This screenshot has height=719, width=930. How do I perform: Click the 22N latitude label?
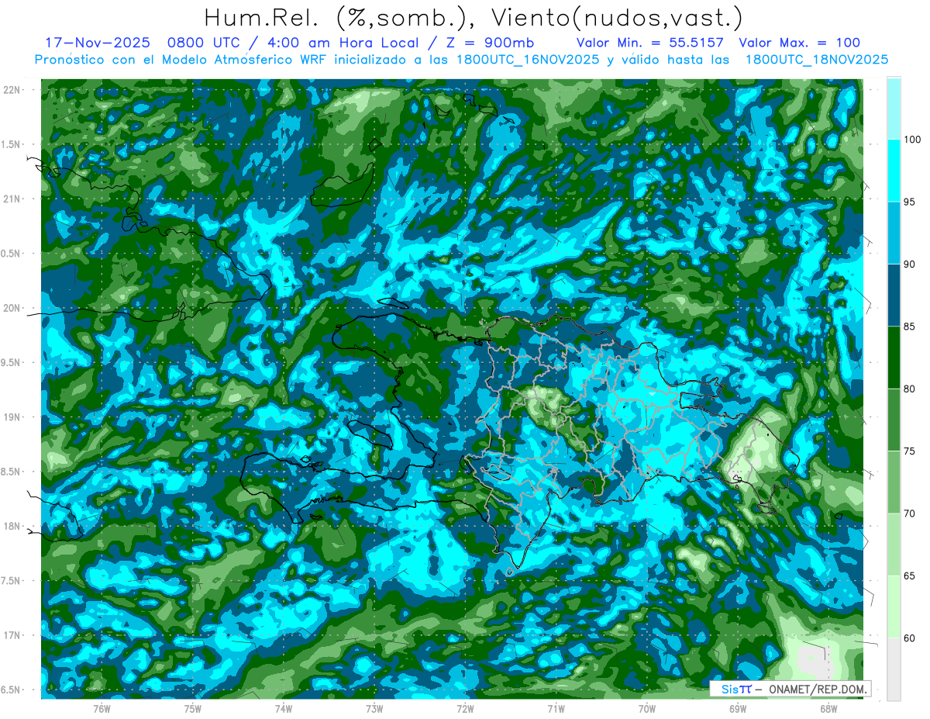pyautogui.click(x=12, y=89)
